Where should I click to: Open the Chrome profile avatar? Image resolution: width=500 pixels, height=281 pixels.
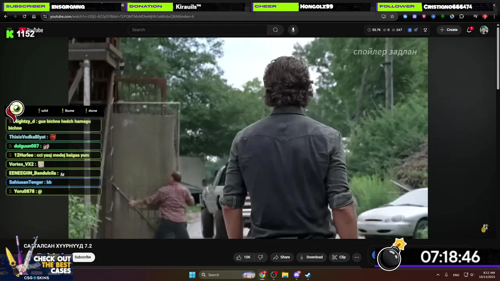coord(485,16)
